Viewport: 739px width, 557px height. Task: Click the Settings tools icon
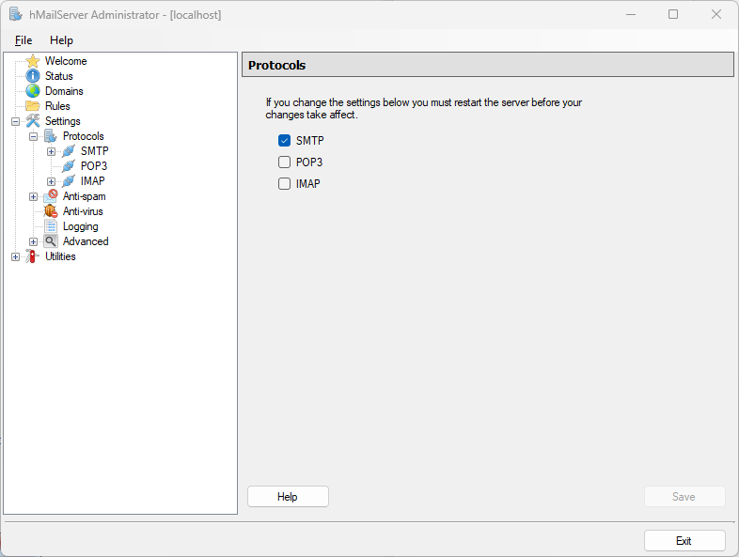[33, 121]
